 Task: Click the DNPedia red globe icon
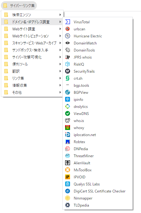pyautogui.click(x=68, y=149)
